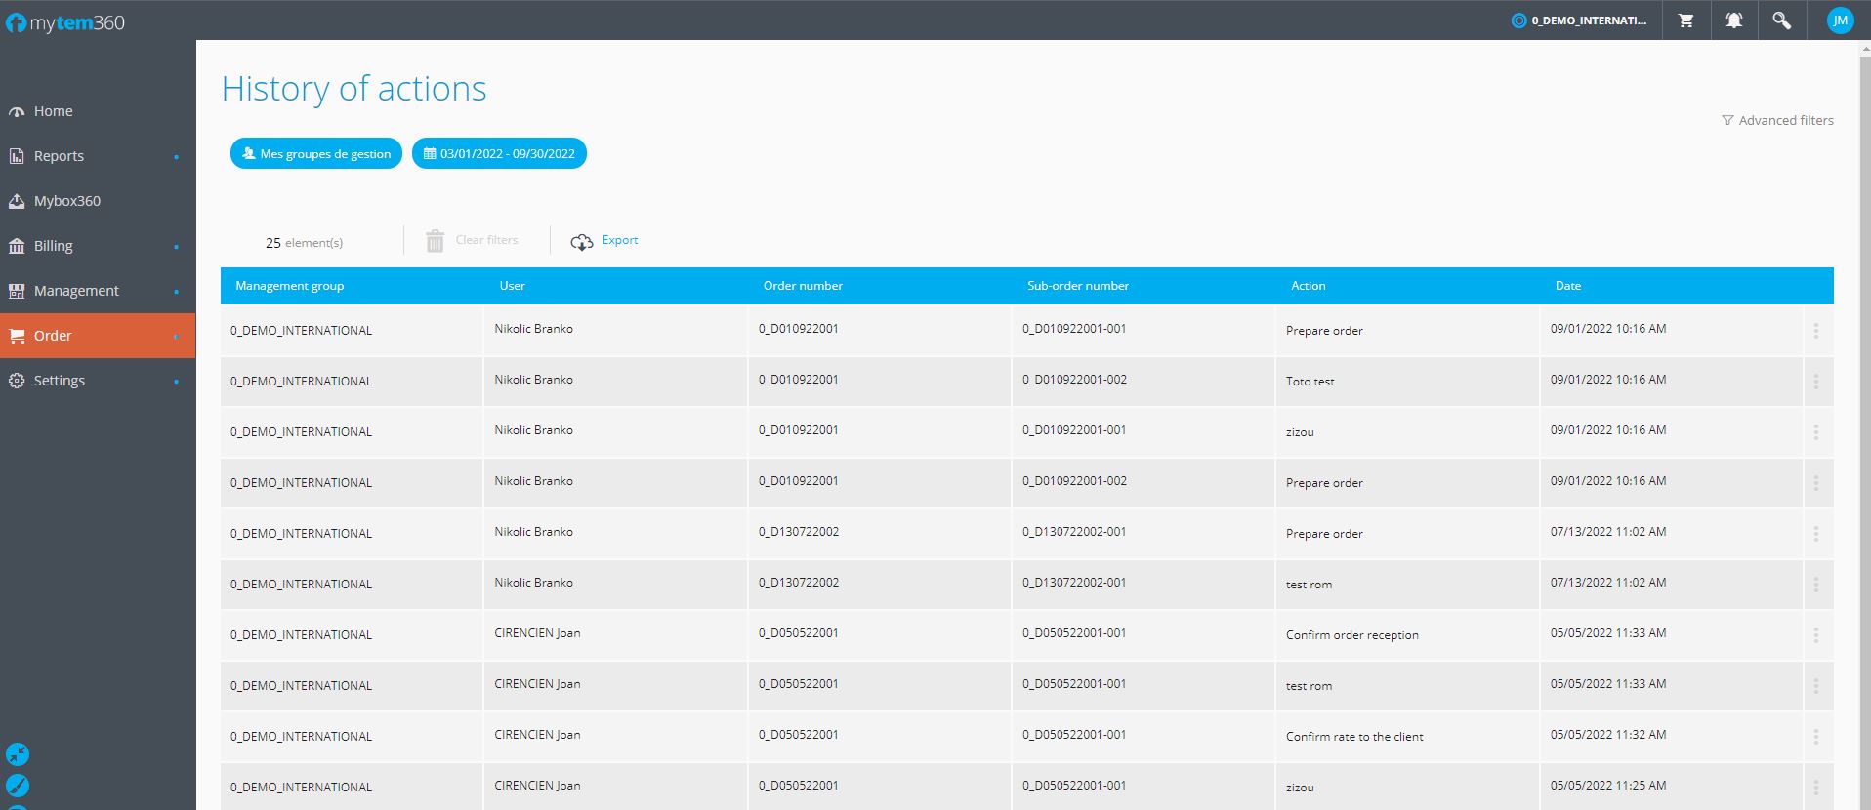
Task: Expand the Order menu
Action: tap(98, 336)
